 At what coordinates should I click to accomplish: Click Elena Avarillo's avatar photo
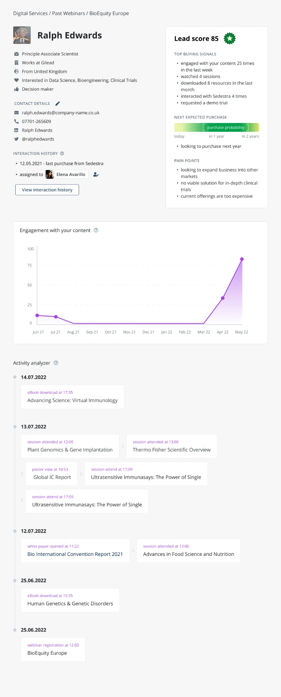click(50, 174)
